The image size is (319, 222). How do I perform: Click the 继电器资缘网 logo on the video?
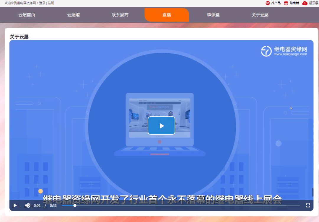point(285,51)
